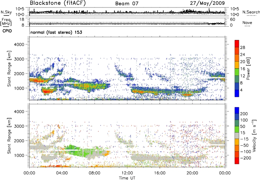Click the 'Nave' legend label
This screenshot has height=180, width=260.
point(247,23)
